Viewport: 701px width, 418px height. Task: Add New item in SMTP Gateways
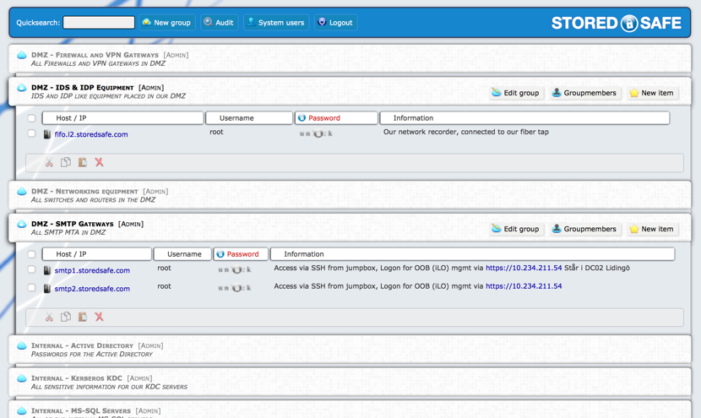(x=652, y=229)
